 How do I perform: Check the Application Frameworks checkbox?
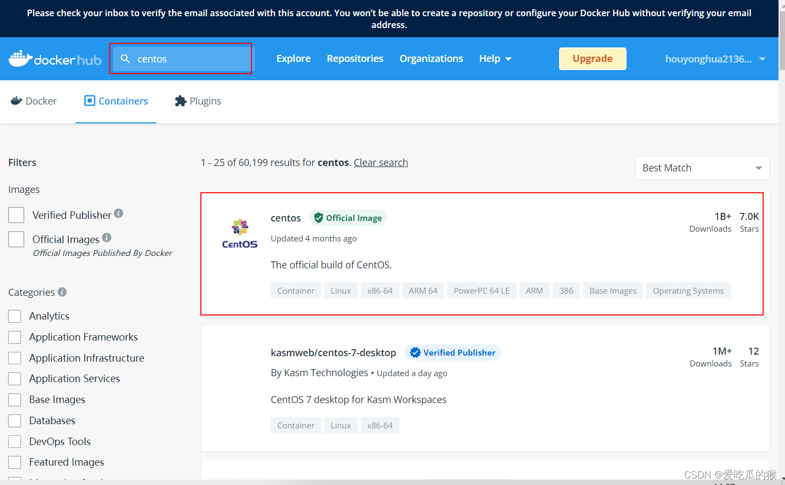(15, 337)
